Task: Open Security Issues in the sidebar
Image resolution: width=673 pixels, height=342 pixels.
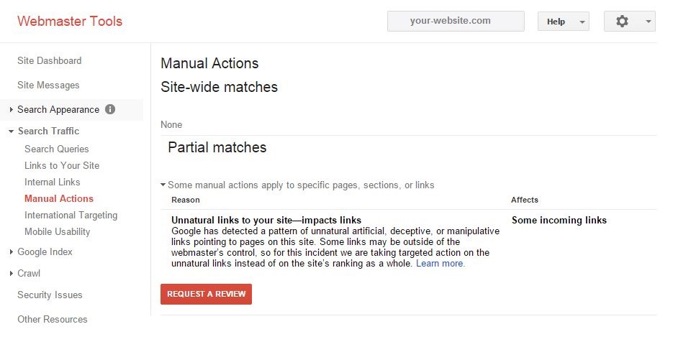Action: (x=50, y=295)
